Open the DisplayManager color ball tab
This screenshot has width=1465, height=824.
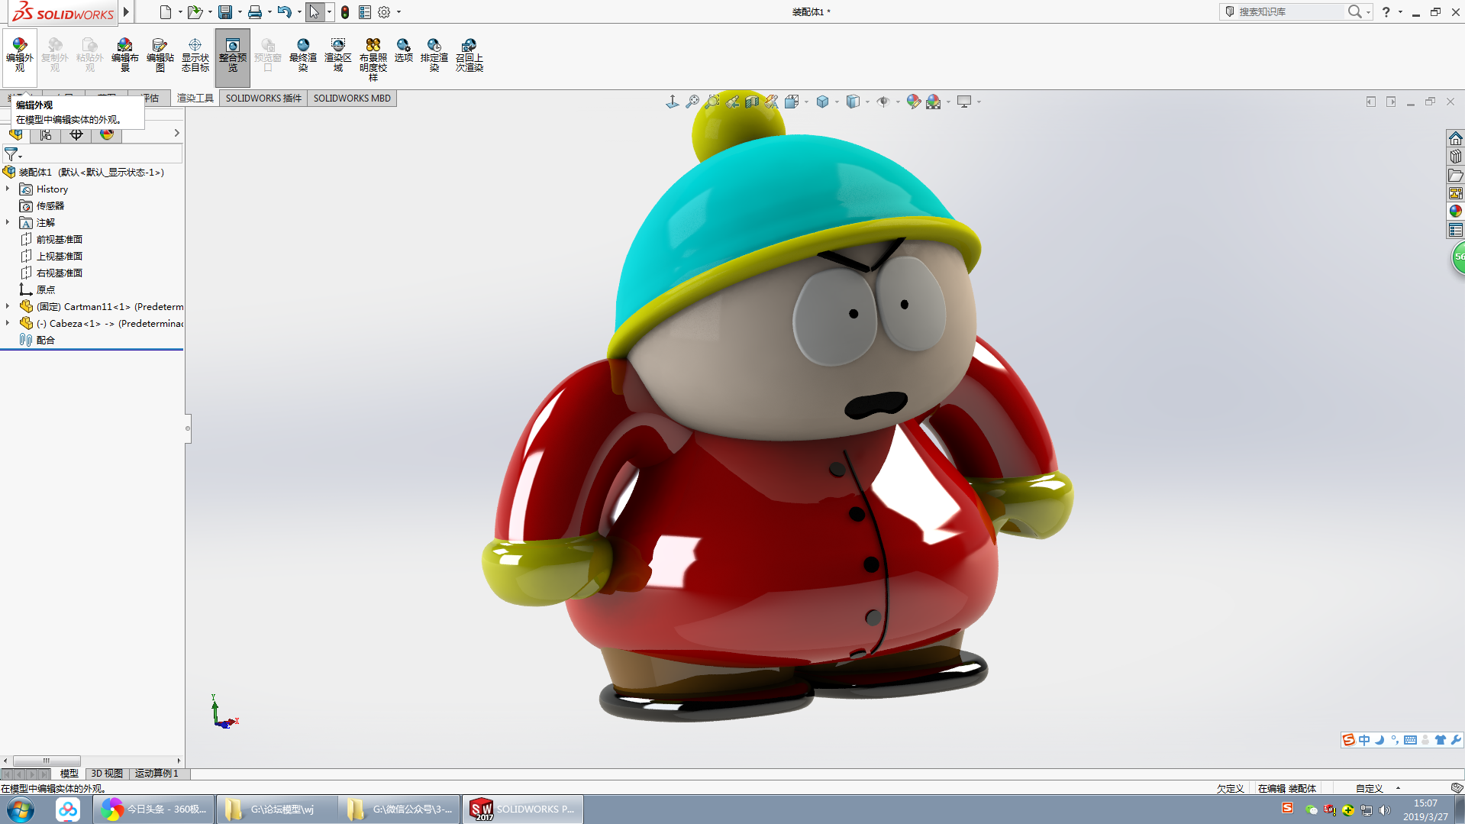tap(107, 134)
